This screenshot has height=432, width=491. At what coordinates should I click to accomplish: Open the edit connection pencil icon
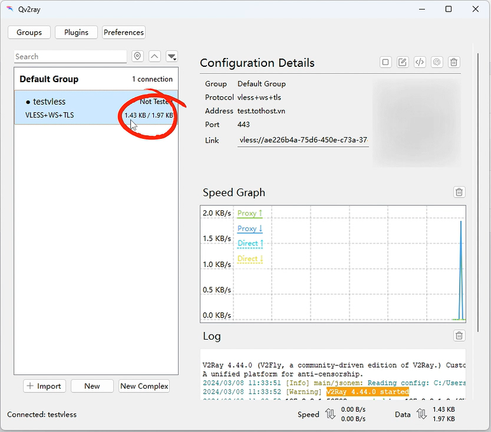(x=403, y=62)
